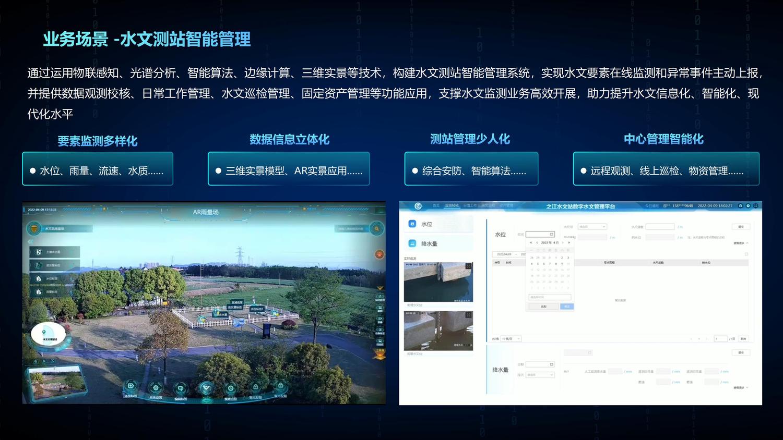Open the 资产管理 tab in platform header

506,205
